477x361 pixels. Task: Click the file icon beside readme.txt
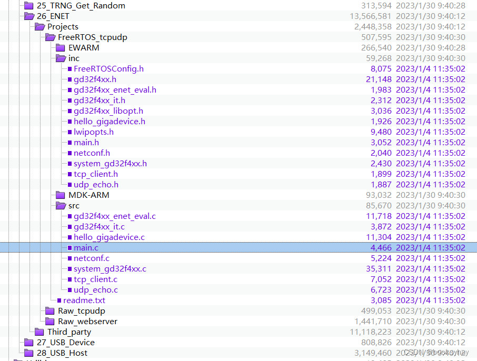(60, 300)
